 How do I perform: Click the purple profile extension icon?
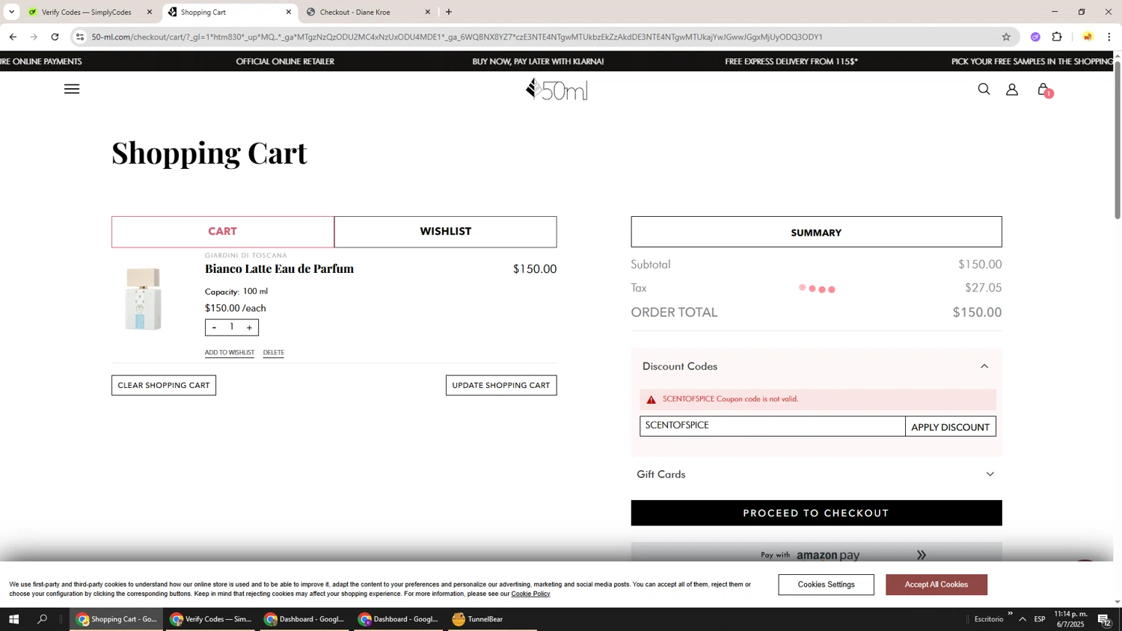coord(1035,37)
